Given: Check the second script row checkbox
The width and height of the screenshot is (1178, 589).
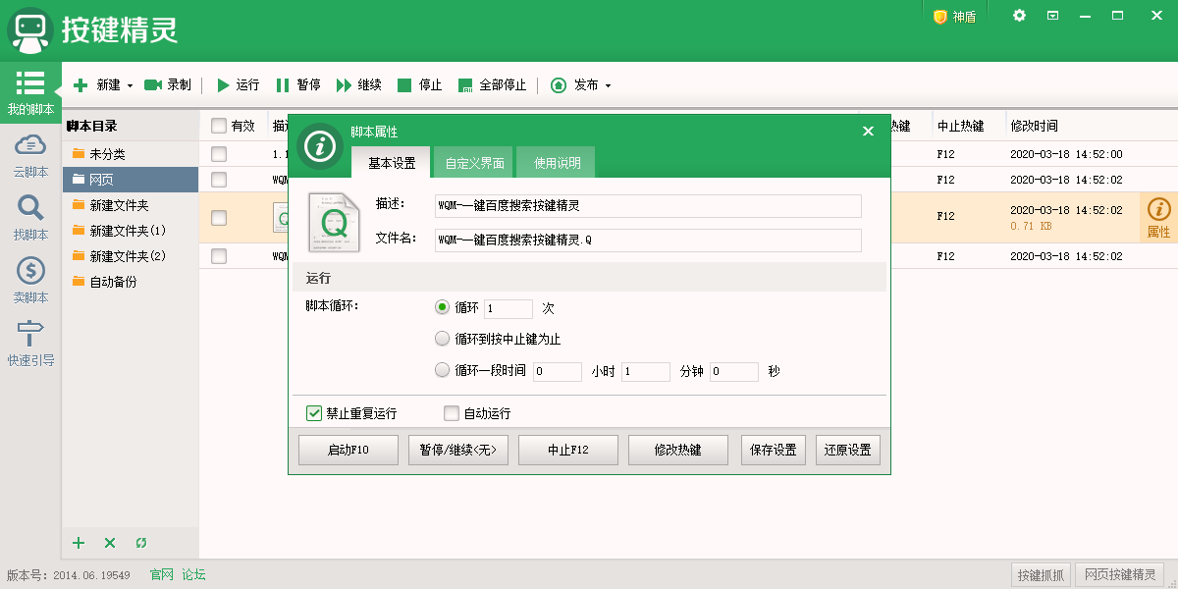Looking at the screenshot, I should click(x=219, y=180).
